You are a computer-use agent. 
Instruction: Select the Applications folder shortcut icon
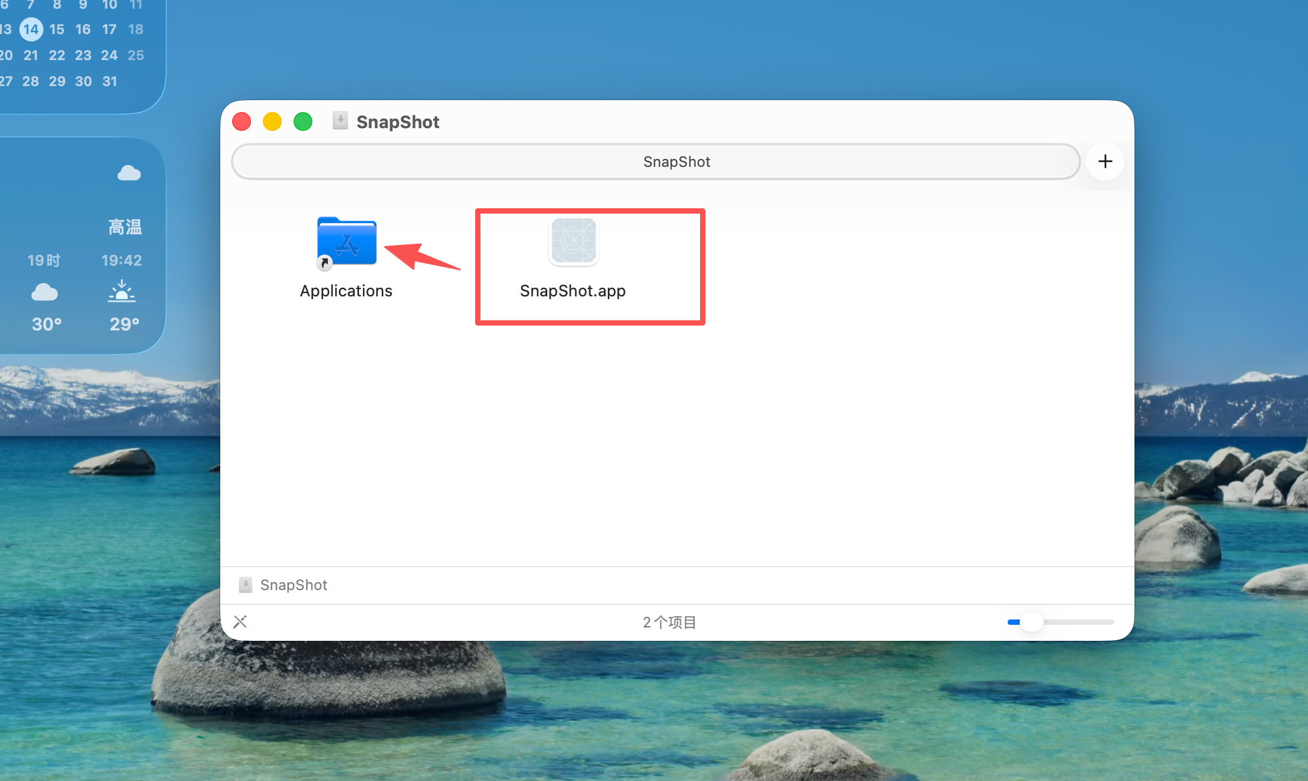pyautogui.click(x=346, y=243)
